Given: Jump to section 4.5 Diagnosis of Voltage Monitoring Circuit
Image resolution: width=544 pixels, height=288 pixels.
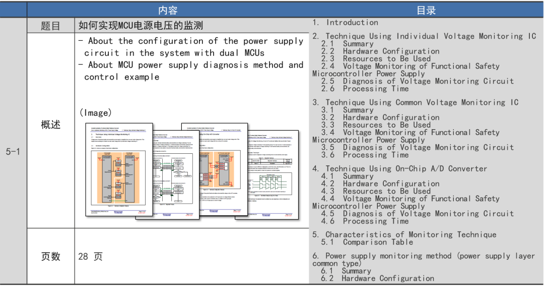Looking at the screenshot, I should coord(418,214).
